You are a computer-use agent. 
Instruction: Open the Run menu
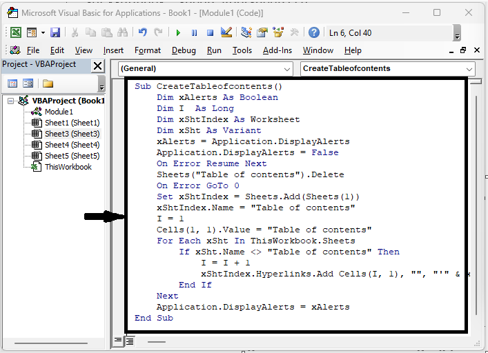click(214, 50)
